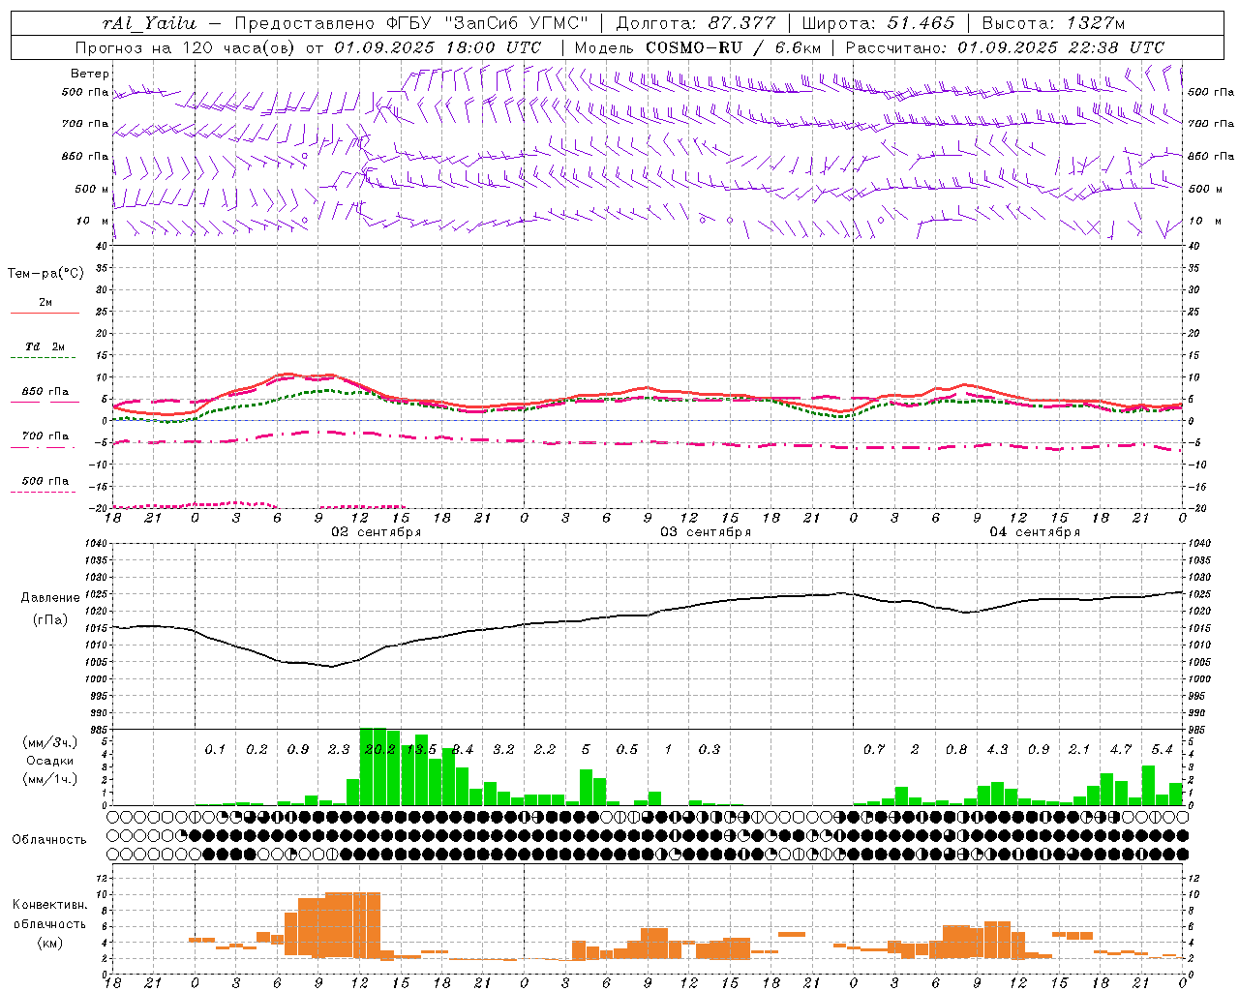Click the 2м temperature legend entry
This screenshot has width=1239, height=991.
[45, 303]
